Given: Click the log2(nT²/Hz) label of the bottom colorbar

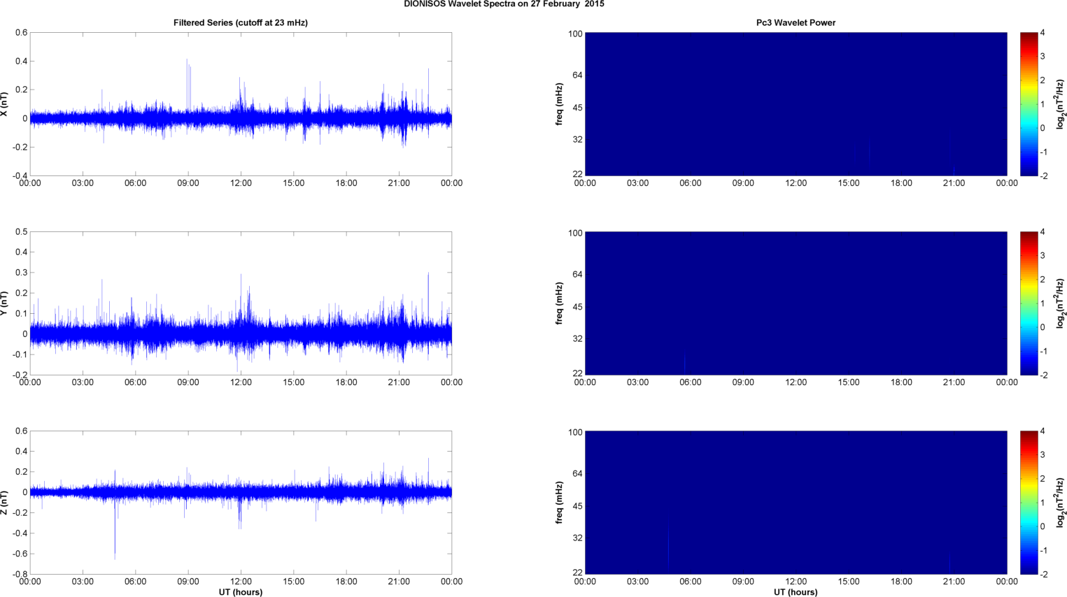Looking at the screenshot, I should pos(1060,503).
